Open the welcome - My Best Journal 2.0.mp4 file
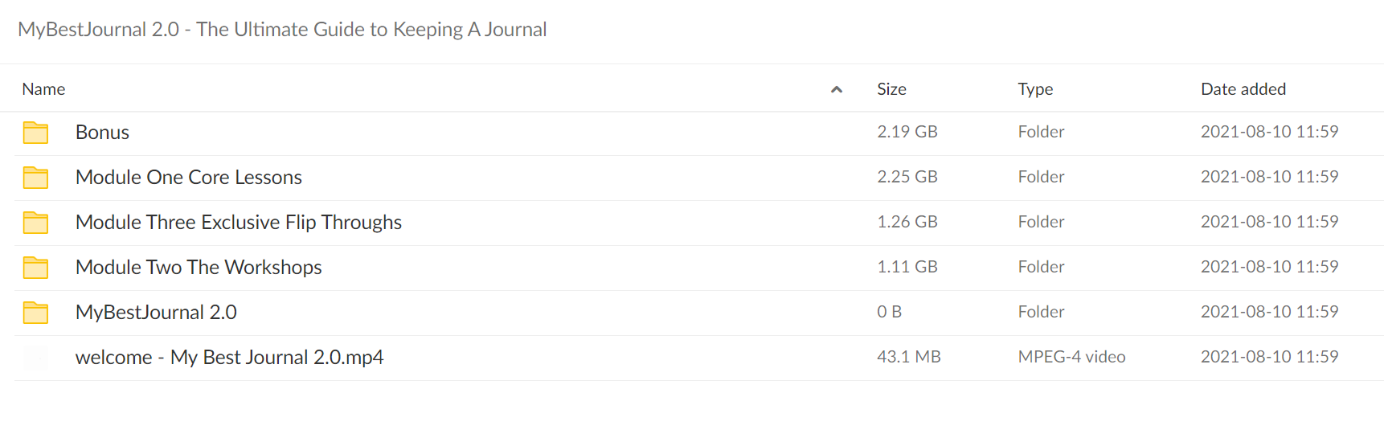This screenshot has width=1384, height=434. pyautogui.click(x=230, y=358)
